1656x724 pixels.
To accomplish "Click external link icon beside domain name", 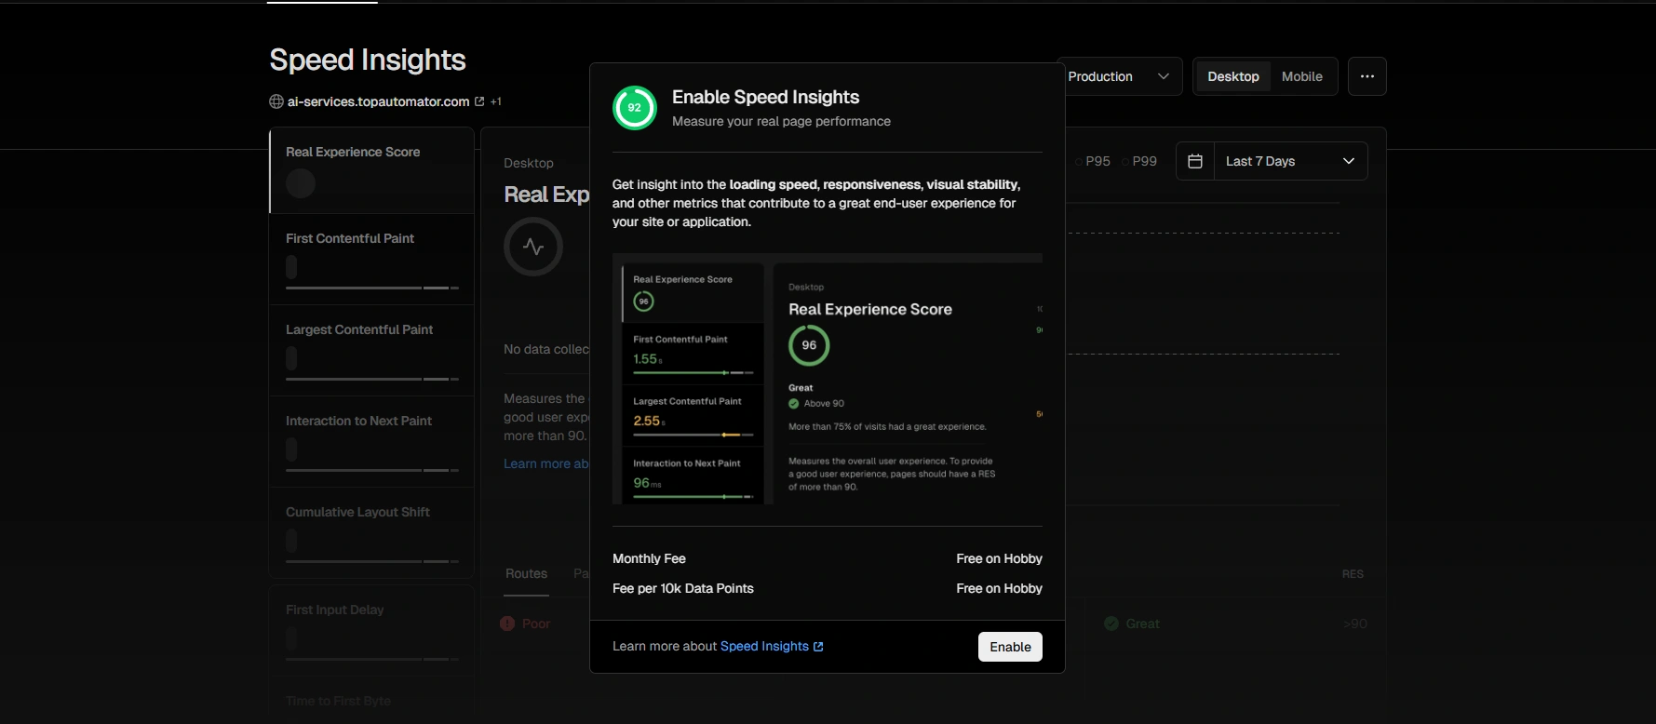I will [479, 101].
